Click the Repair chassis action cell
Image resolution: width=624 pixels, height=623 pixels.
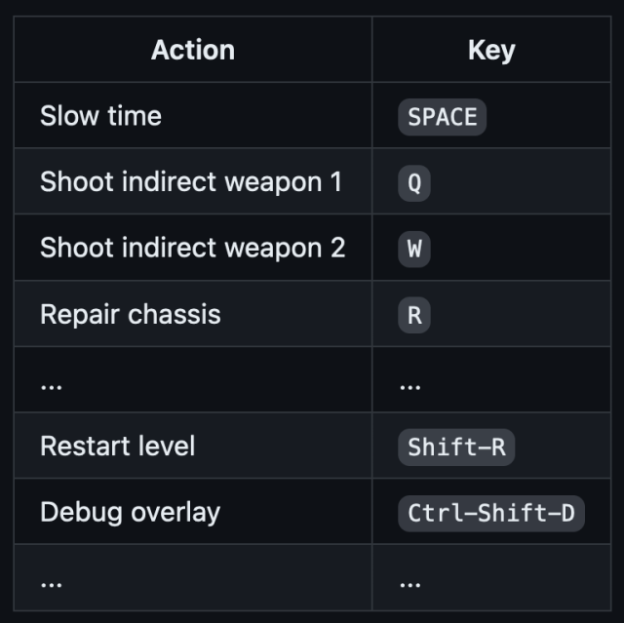(x=130, y=315)
